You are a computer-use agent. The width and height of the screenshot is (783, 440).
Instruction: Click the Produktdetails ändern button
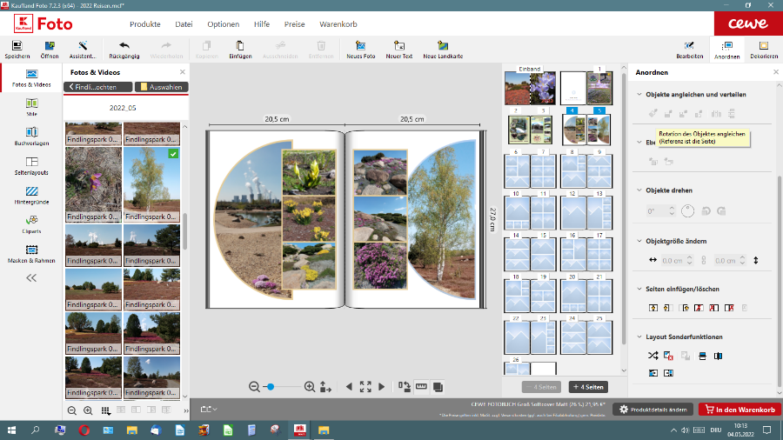[x=652, y=409]
